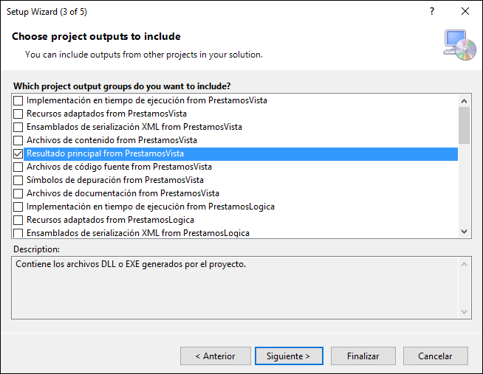This screenshot has height=374, width=483.
Task: Click the help question mark icon
Action: (x=432, y=11)
